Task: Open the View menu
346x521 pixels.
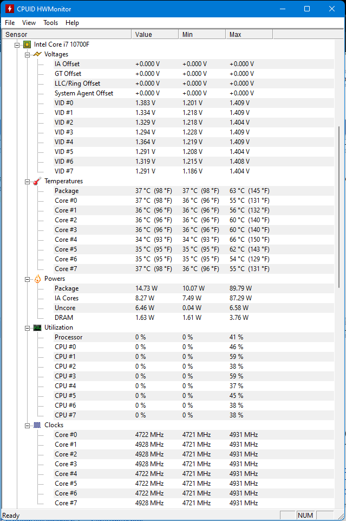Action: tap(29, 23)
